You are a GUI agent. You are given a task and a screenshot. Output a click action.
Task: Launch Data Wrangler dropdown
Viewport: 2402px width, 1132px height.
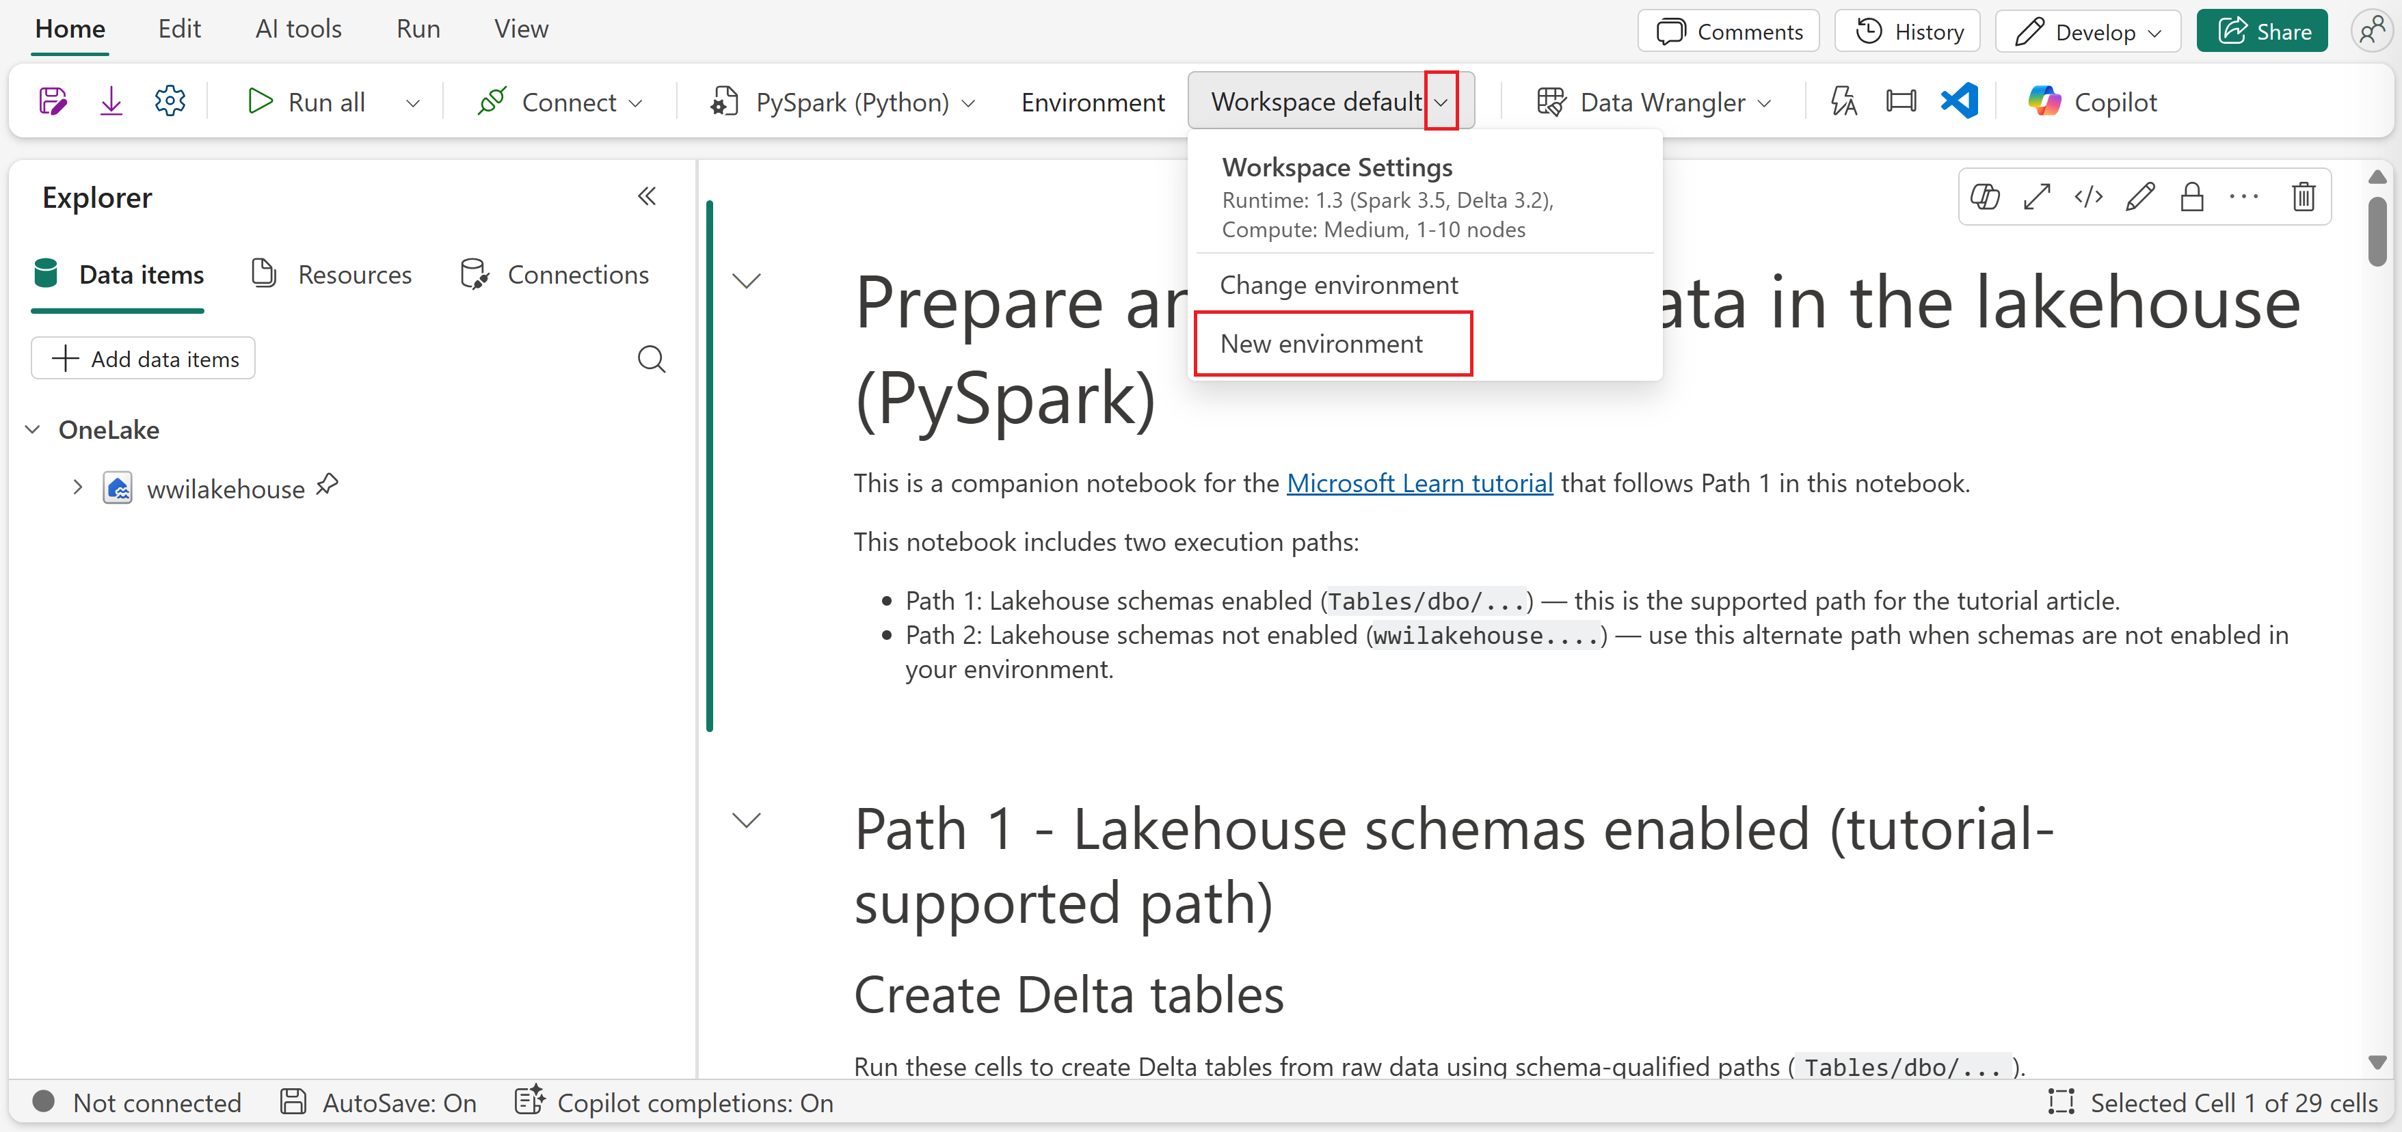[x=1654, y=102]
